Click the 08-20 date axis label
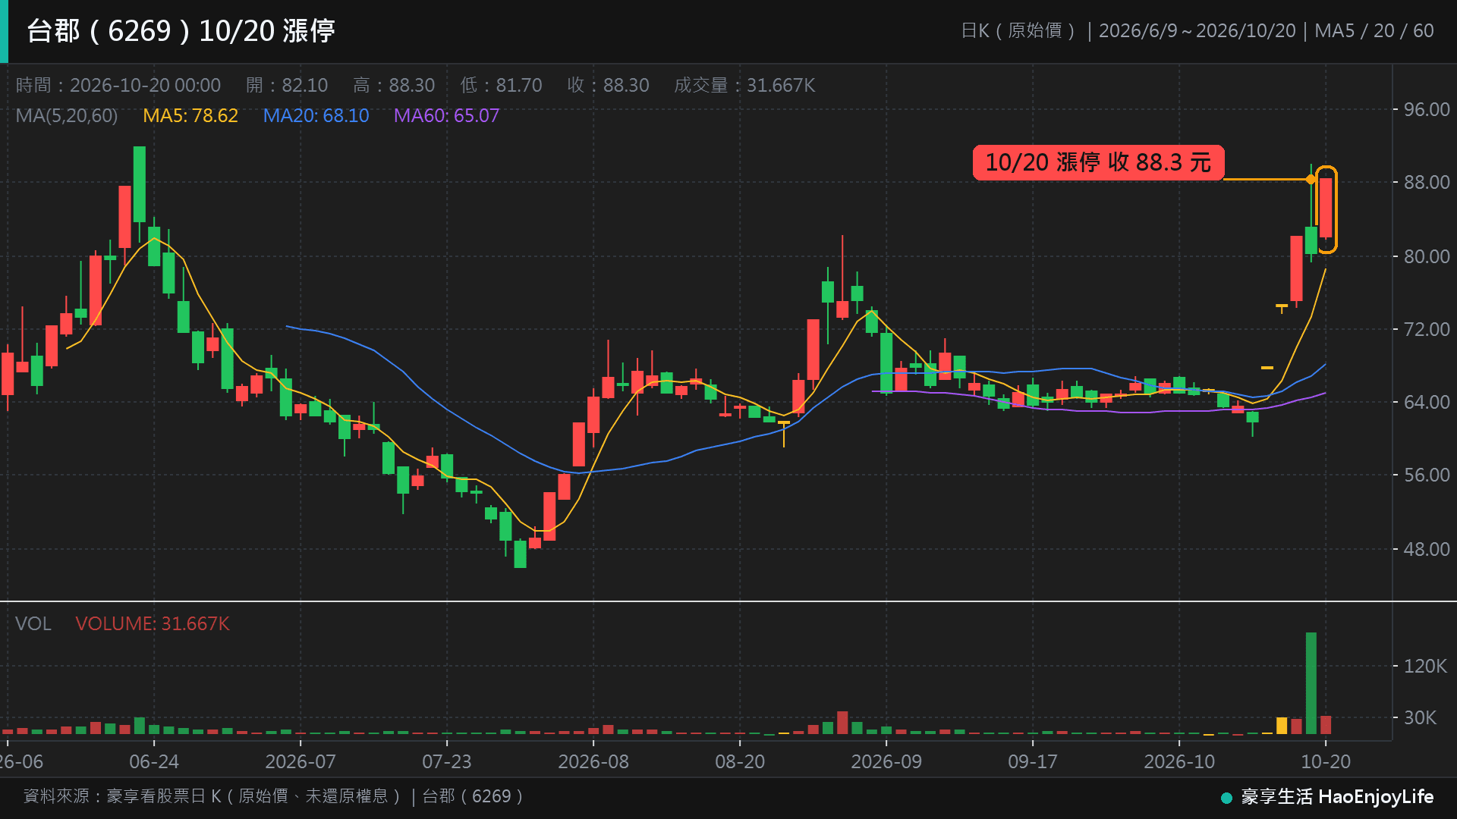 pyautogui.click(x=740, y=761)
